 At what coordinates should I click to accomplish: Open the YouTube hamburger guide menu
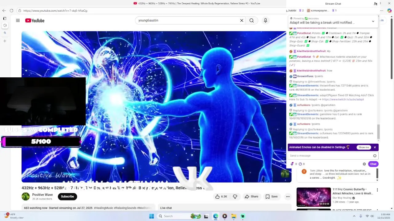18,21
